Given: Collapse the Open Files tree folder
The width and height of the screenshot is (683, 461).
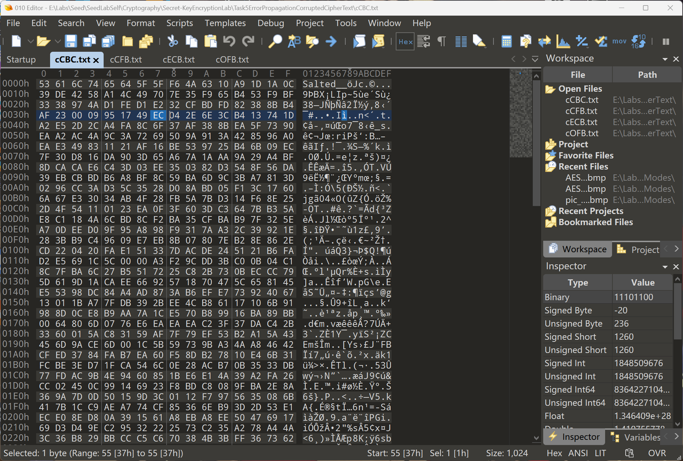Looking at the screenshot, I should pos(550,89).
